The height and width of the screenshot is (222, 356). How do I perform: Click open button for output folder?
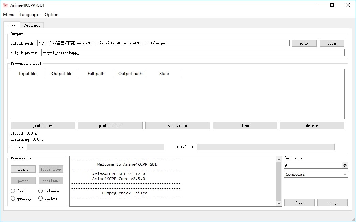tap(332, 43)
